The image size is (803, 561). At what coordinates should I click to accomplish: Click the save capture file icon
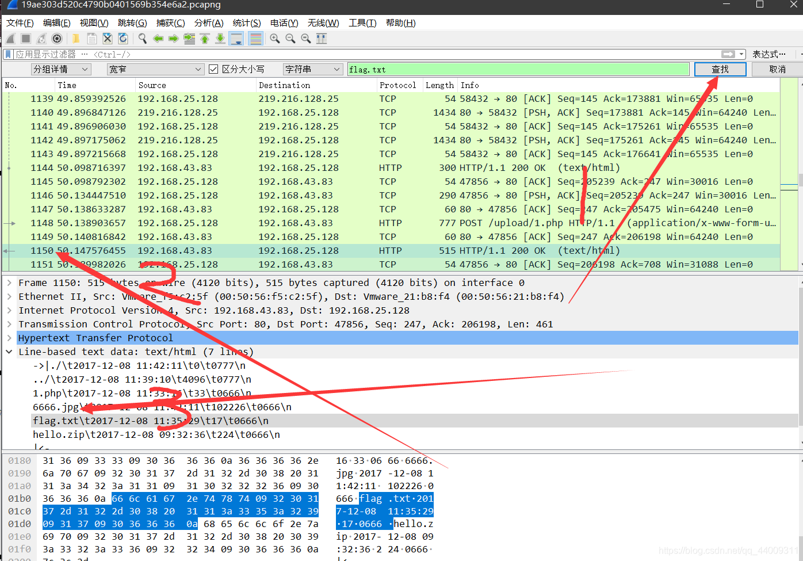(91, 39)
